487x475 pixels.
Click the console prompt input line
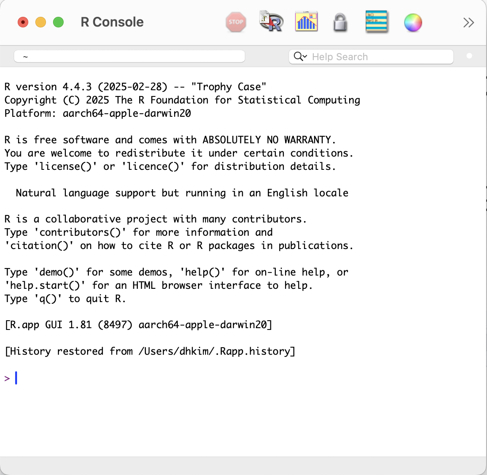point(242,378)
